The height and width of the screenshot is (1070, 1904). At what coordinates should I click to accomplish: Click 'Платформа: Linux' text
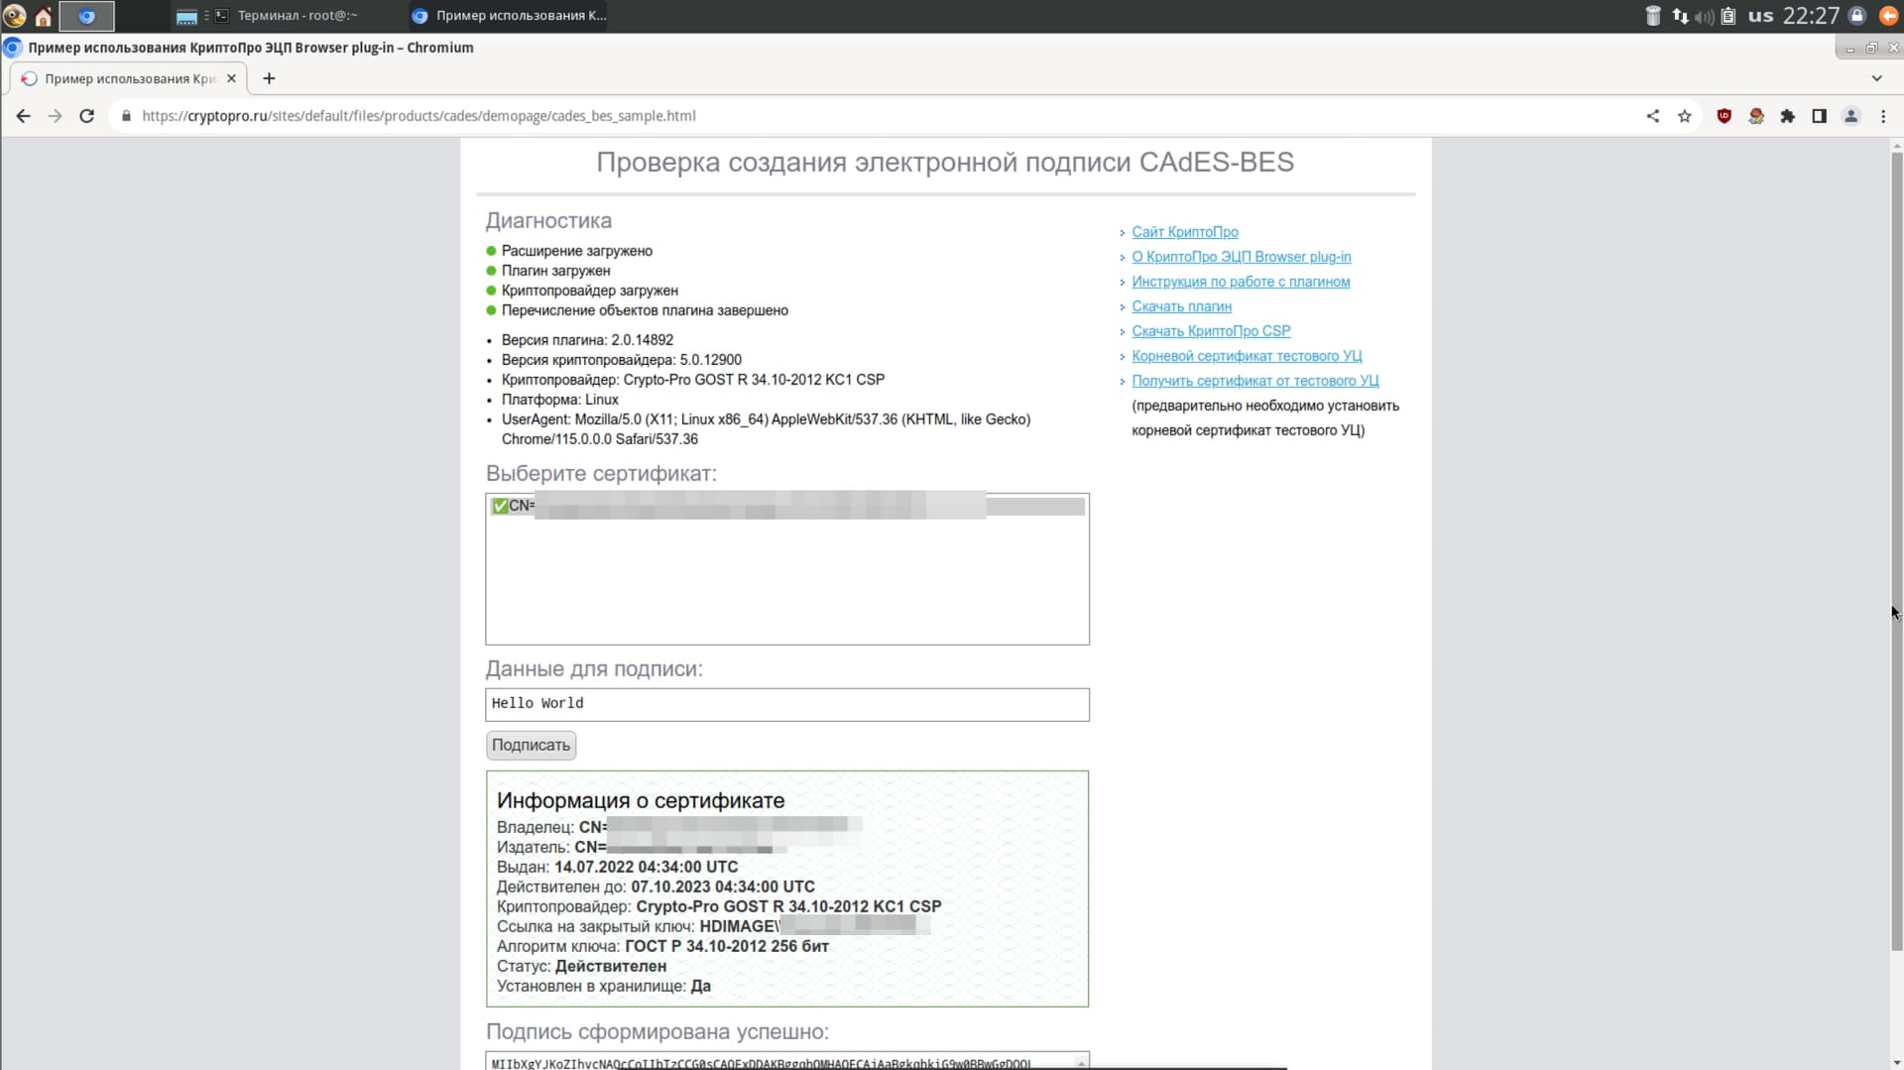560,400
